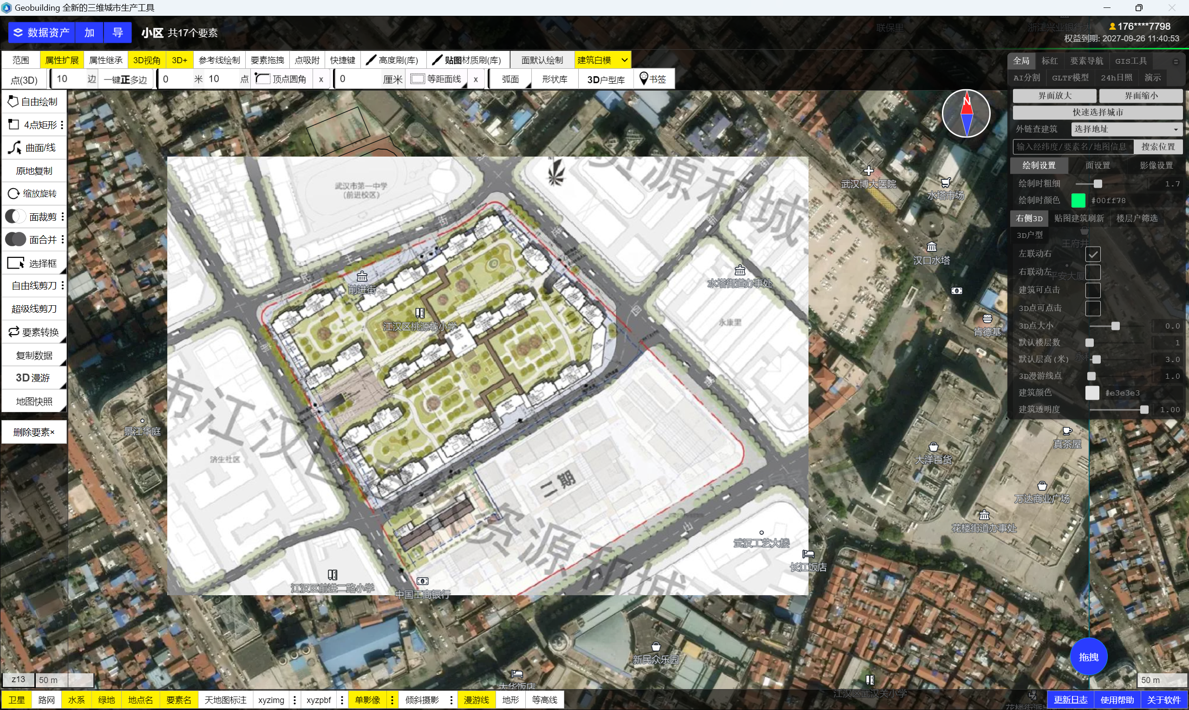This screenshot has width=1189, height=710.
Task: Select the 自由绘制 free-draw tool
Action: pos(33,102)
